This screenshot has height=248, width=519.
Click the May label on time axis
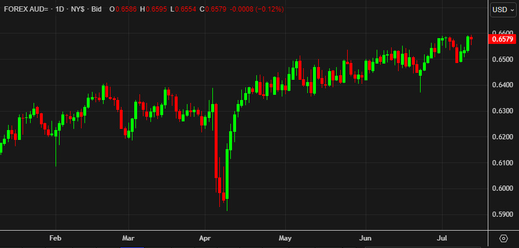tap(285, 238)
